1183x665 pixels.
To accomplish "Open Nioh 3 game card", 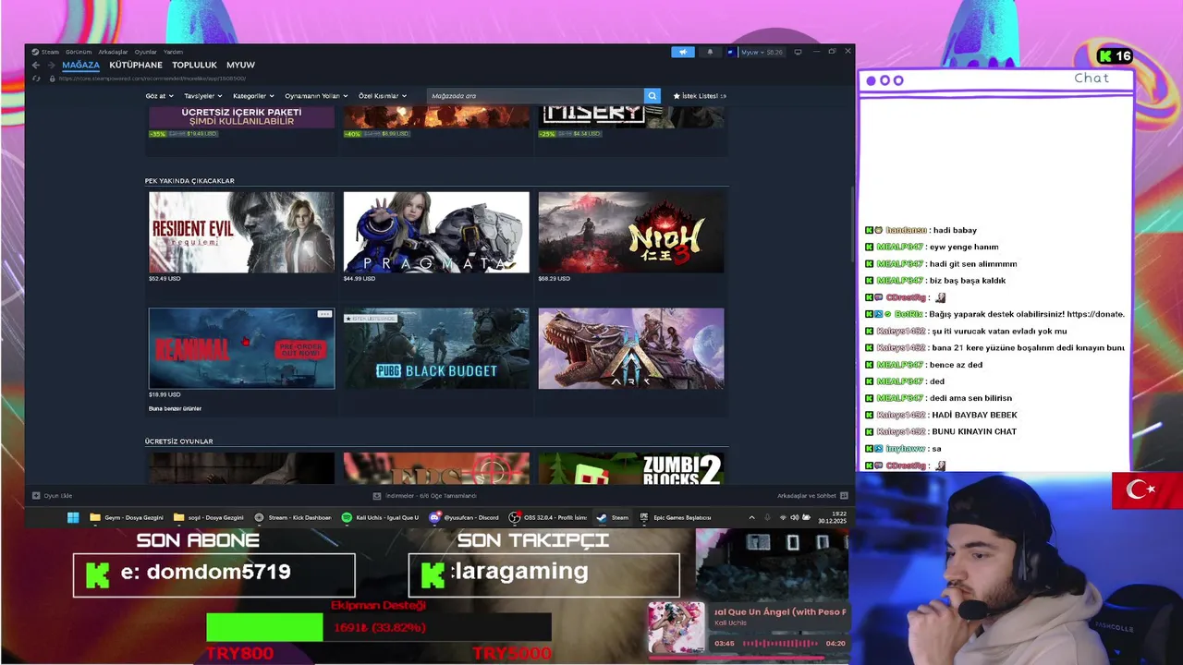I will pyautogui.click(x=631, y=232).
